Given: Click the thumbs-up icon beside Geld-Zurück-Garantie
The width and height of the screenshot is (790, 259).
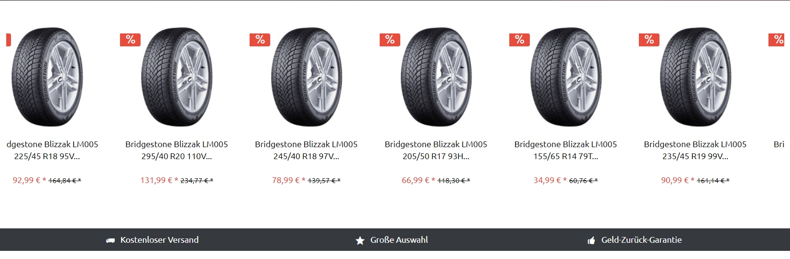Looking at the screenshot, I should pyautogui.click(x=592, y=240).
